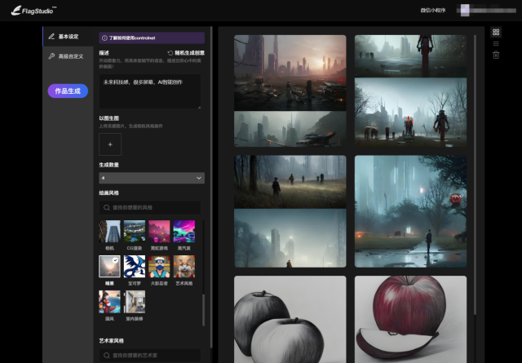Click the plus upload image box
Screen dimensions: 522x363
click(x=110, y=144)
